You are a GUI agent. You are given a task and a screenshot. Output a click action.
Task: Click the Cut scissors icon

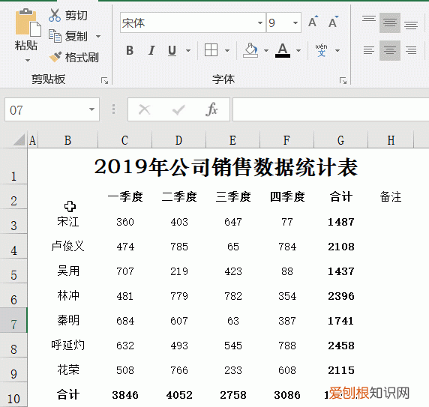[55, 15]
